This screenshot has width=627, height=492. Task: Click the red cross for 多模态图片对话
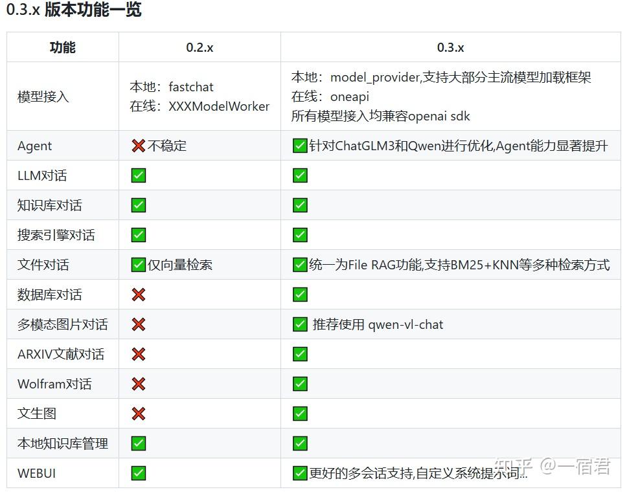click(x=138, y=324)
